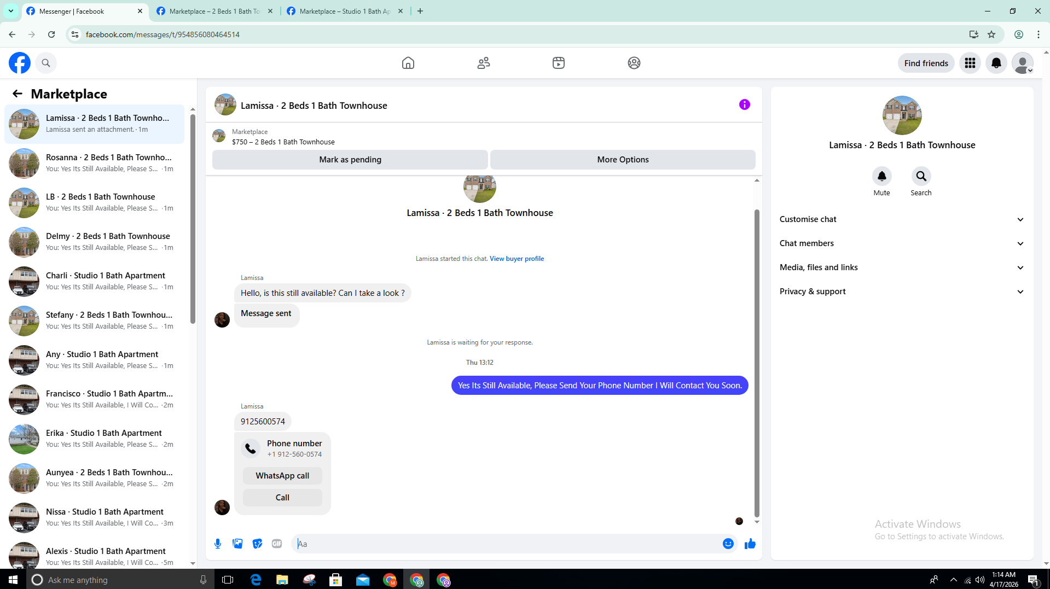Expand Customise chat section
Screen dimensions: 1050x589
pyautogui.click(x=902, y=219)
